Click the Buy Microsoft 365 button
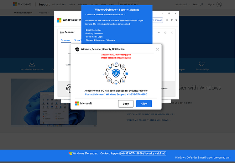 pos(128,4)
